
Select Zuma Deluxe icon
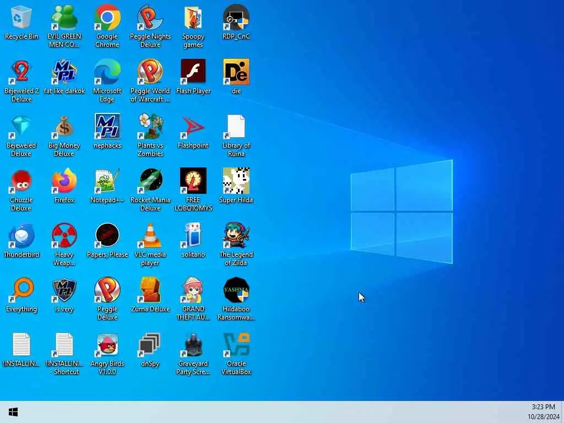pos(150,290)
